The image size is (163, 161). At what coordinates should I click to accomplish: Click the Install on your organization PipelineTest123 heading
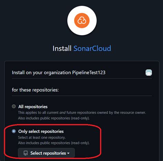point(58,73)
